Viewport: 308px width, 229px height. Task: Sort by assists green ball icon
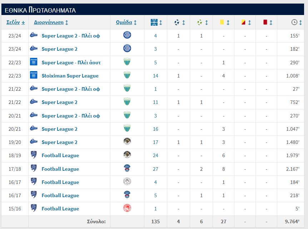(200, 23)
